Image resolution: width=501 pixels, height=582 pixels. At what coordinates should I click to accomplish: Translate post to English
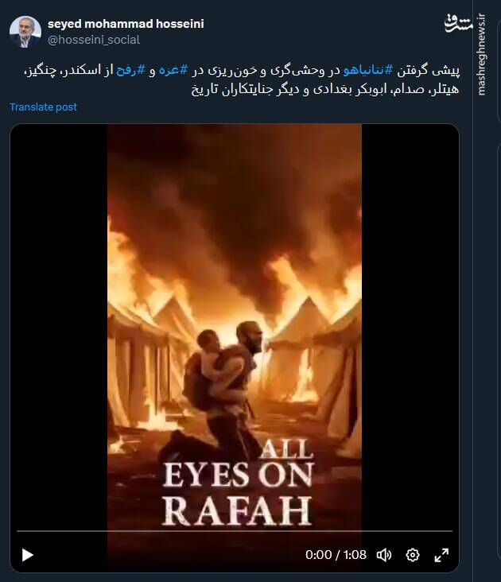pos(43,107)
